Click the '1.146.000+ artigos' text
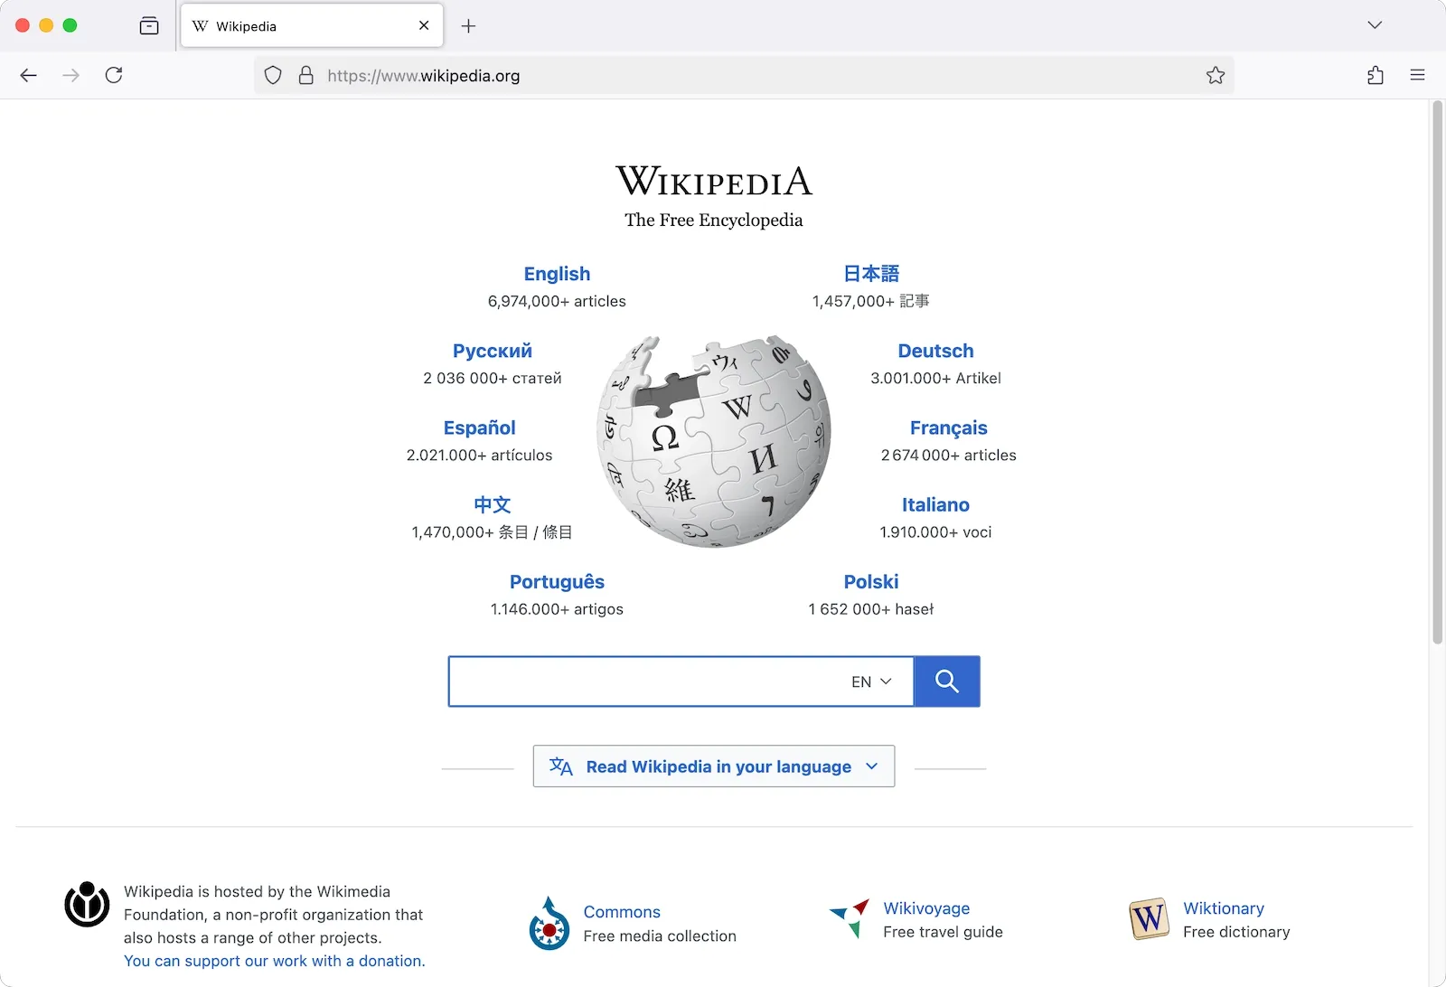1446x987 pixels. pos(557,609)
